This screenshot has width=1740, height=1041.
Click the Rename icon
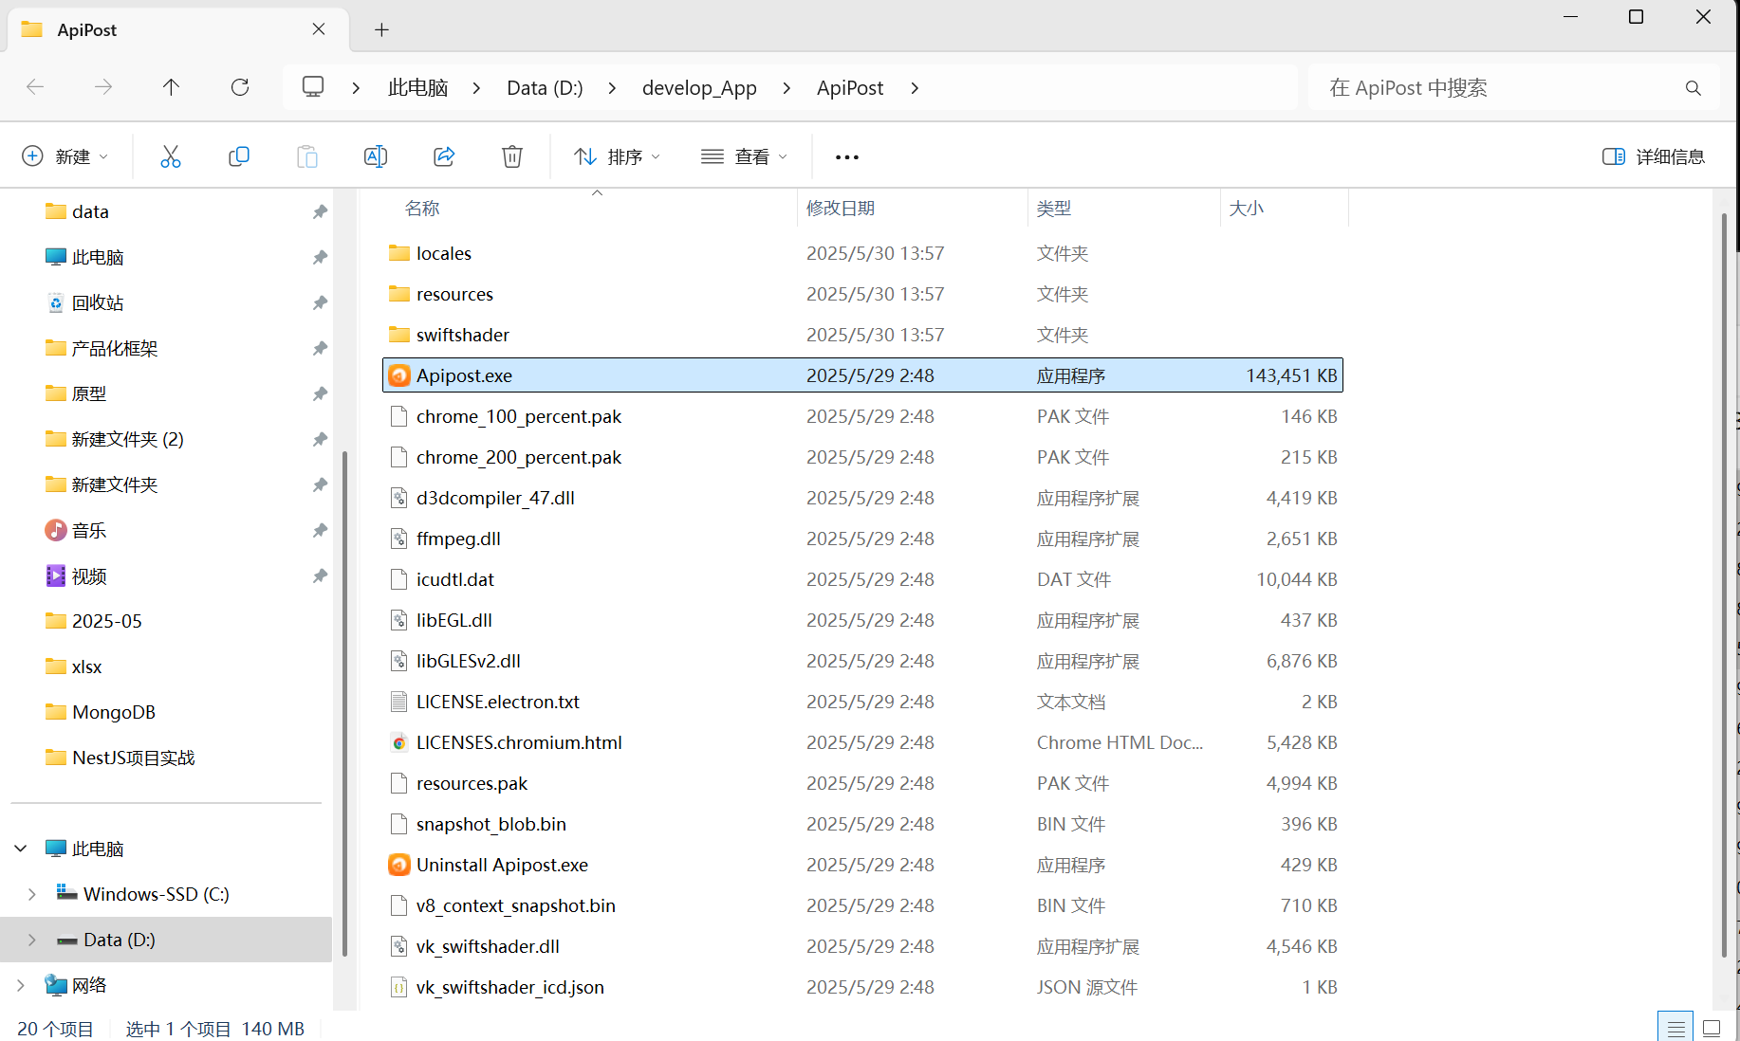376,156
